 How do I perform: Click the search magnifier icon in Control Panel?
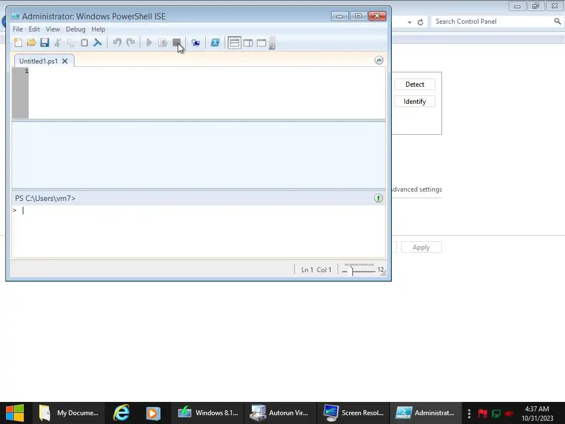[x=557, y=22]
